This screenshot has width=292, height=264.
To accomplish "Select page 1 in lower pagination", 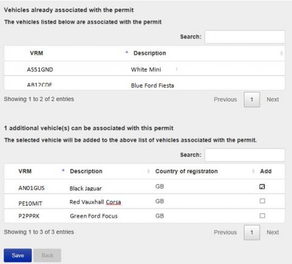I will 252,232.
